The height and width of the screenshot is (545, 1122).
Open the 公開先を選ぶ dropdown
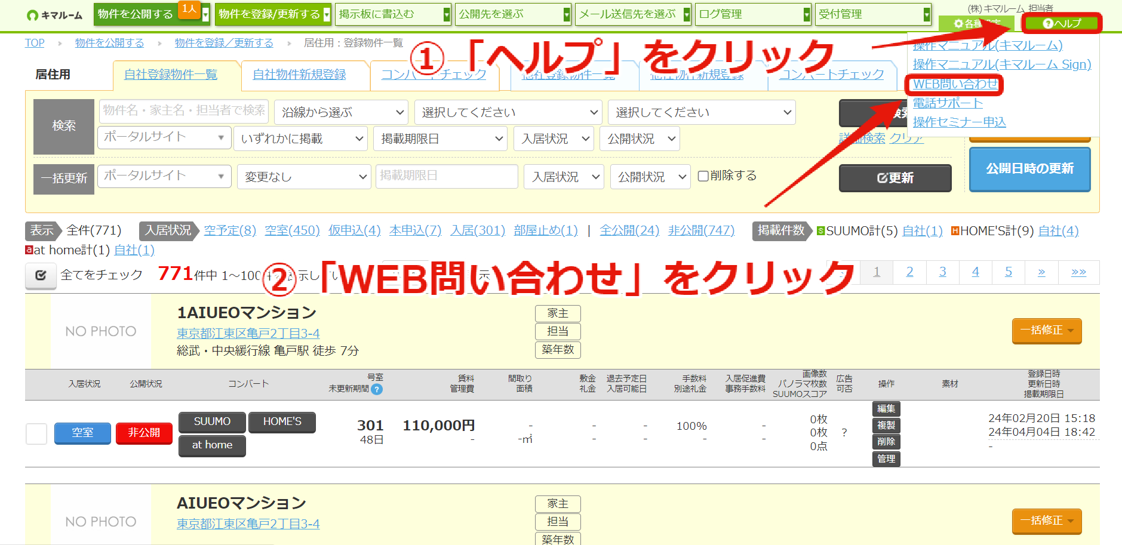click(513, 14)
